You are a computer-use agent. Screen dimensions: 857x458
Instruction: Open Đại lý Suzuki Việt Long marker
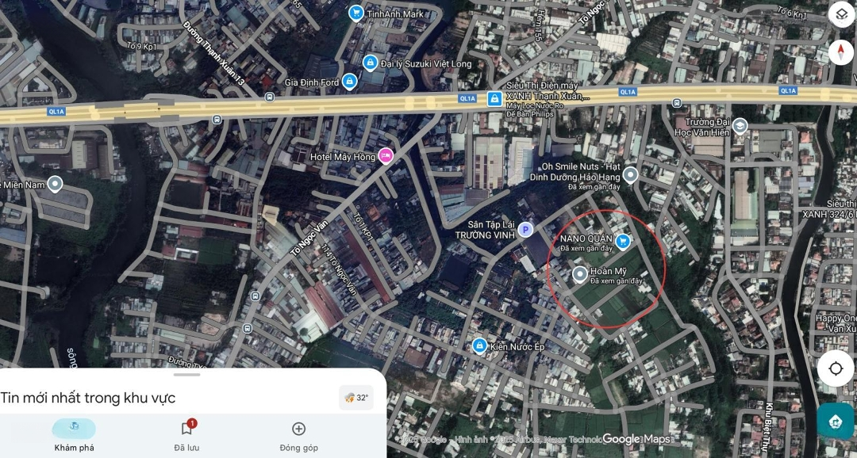coord(371,63)
